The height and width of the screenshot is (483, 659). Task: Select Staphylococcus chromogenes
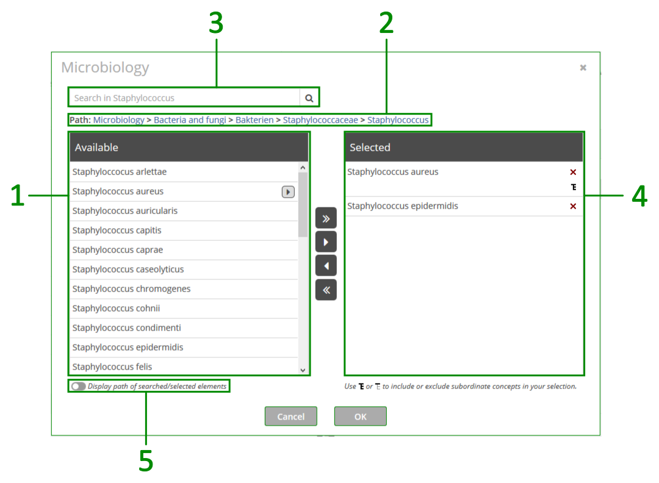pyautogui.click(x=184, y=289)
